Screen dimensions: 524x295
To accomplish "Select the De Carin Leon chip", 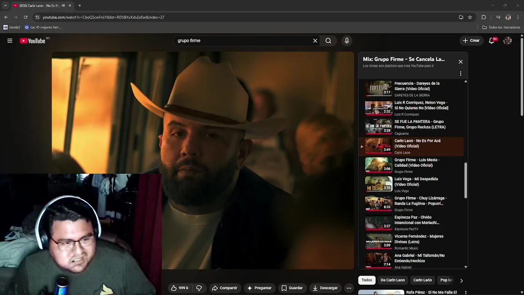I will (x=393, y=280).
